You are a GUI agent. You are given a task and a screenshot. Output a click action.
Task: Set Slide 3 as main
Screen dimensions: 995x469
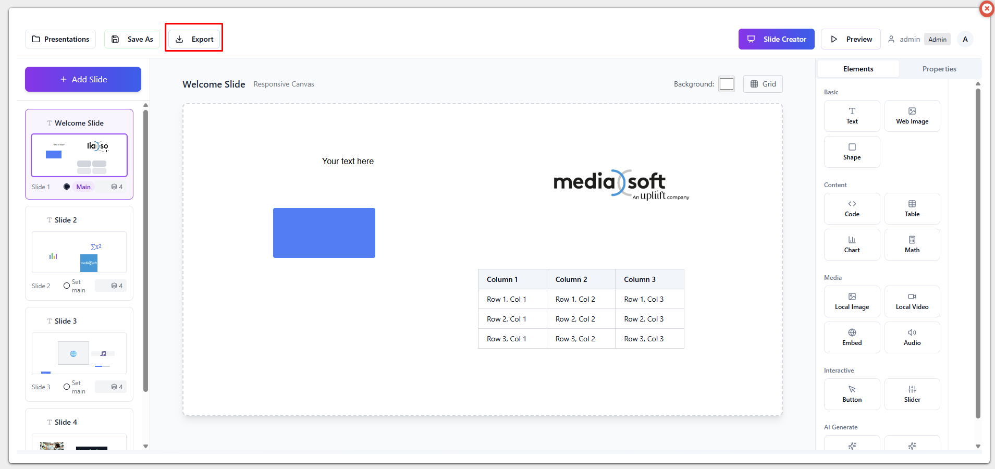67,387
